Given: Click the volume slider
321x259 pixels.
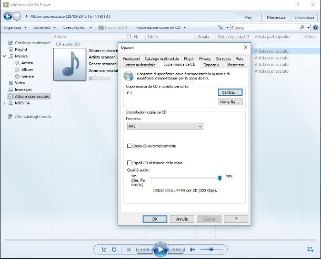Looking at the screenshot, I should point(211,250).
